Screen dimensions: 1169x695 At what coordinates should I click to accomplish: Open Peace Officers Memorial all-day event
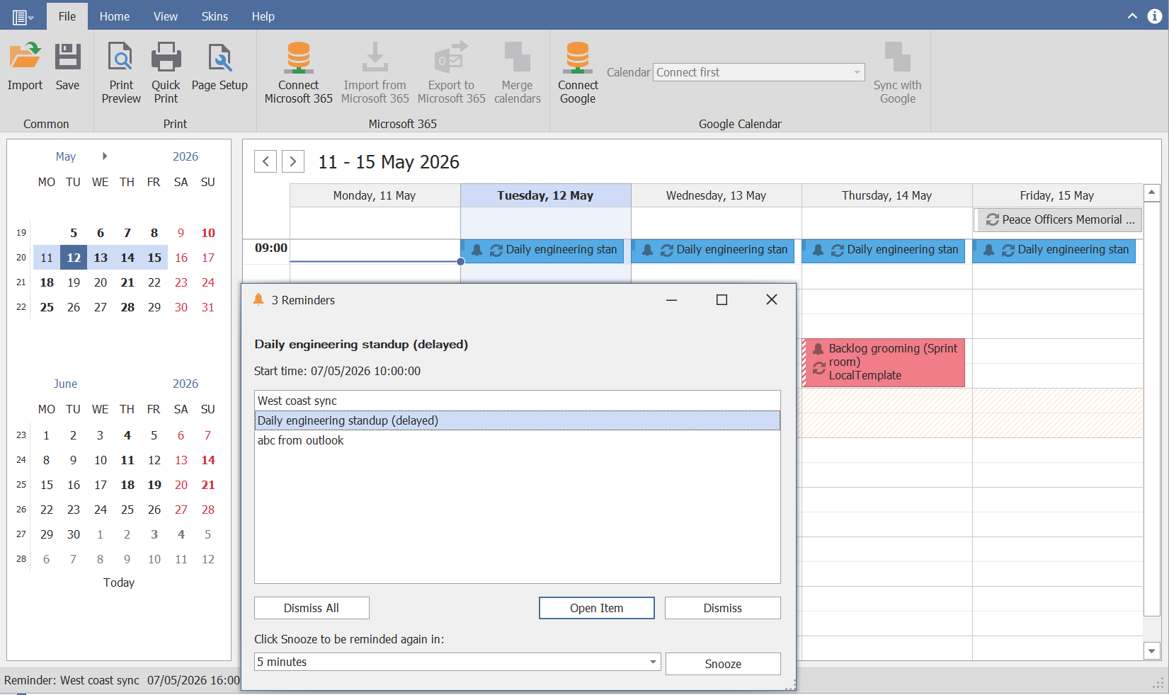pos(1057,219)
